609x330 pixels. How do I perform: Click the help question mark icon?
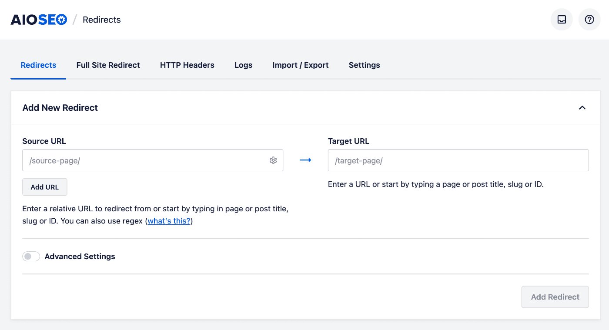point(589,19)
